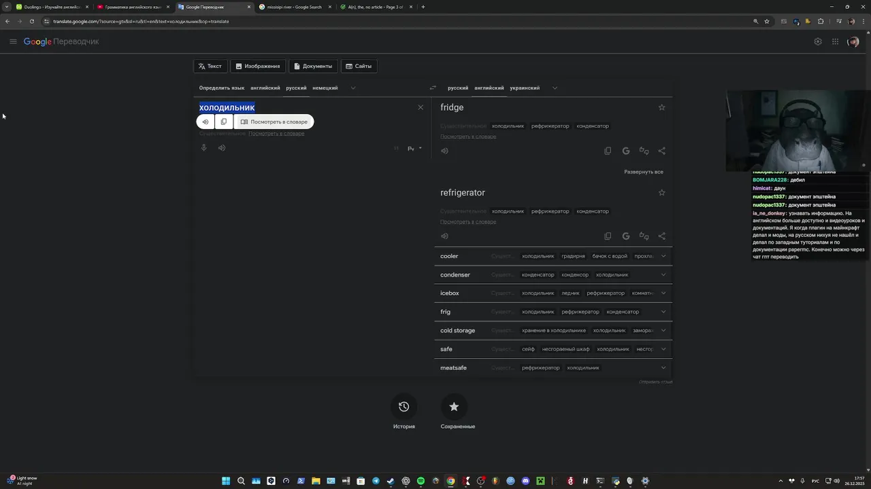
Task: Share the 'fridge' translation
Action: click(x=661, y=151)
